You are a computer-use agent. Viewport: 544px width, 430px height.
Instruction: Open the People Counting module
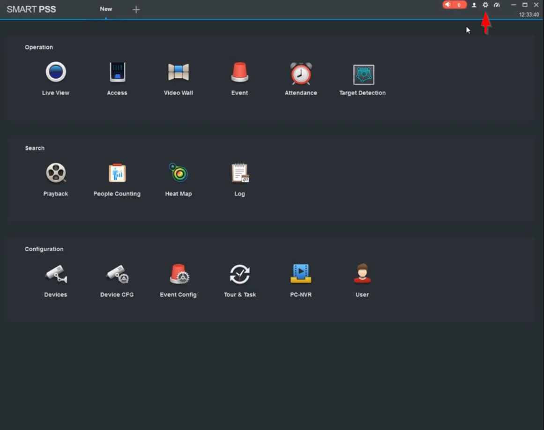(x=117, y=179)
